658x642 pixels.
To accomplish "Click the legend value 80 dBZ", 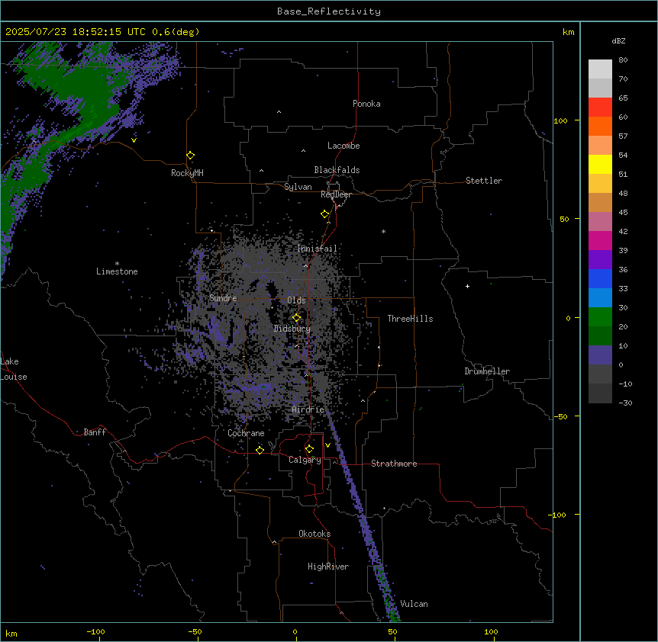I will coord(623,60).
